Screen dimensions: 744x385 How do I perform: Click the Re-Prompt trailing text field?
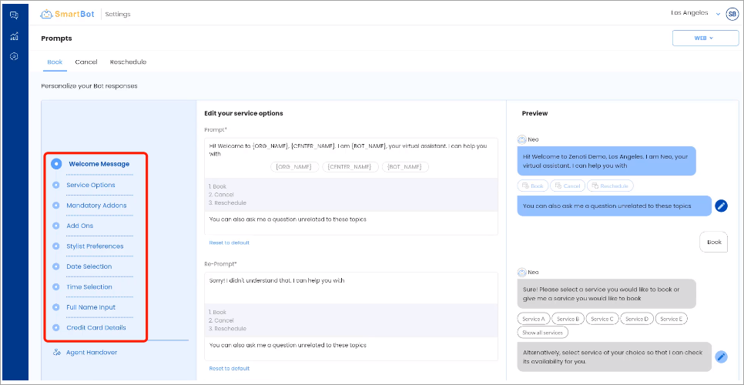tap(351, 349)
